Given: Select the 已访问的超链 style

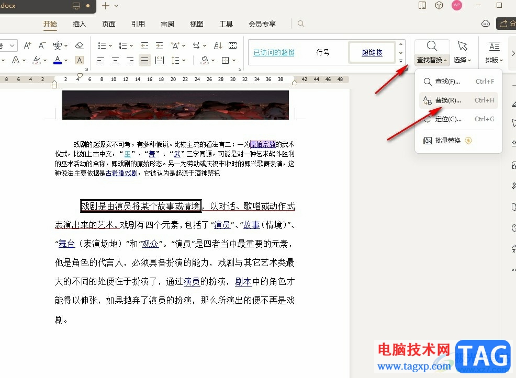Looking at the screenshot, I should (x=274, y=52).
